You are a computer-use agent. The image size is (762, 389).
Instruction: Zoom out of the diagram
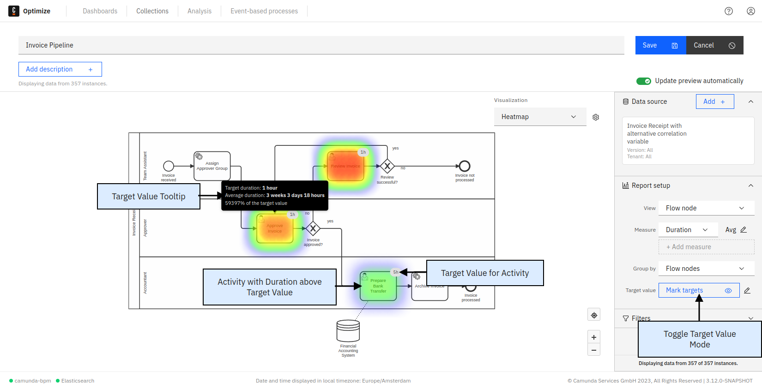[594, 350]
